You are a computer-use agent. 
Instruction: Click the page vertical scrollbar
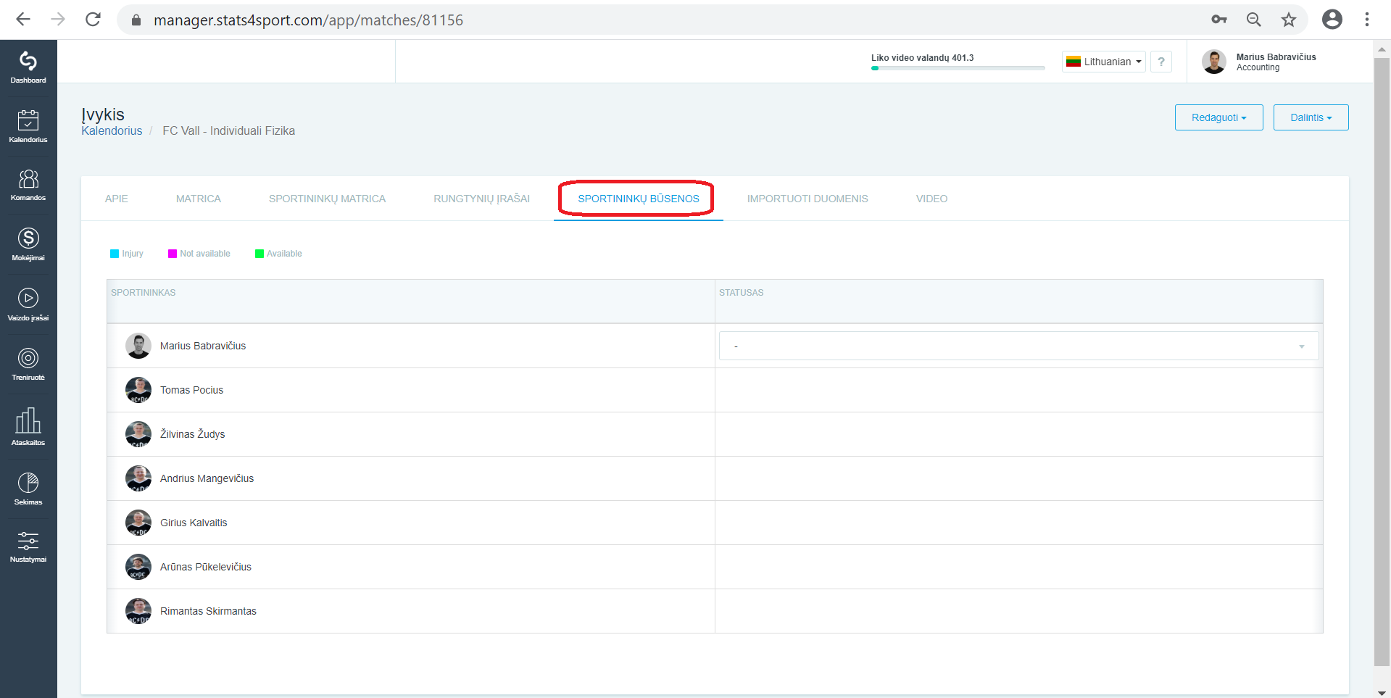coord(1382,361)
